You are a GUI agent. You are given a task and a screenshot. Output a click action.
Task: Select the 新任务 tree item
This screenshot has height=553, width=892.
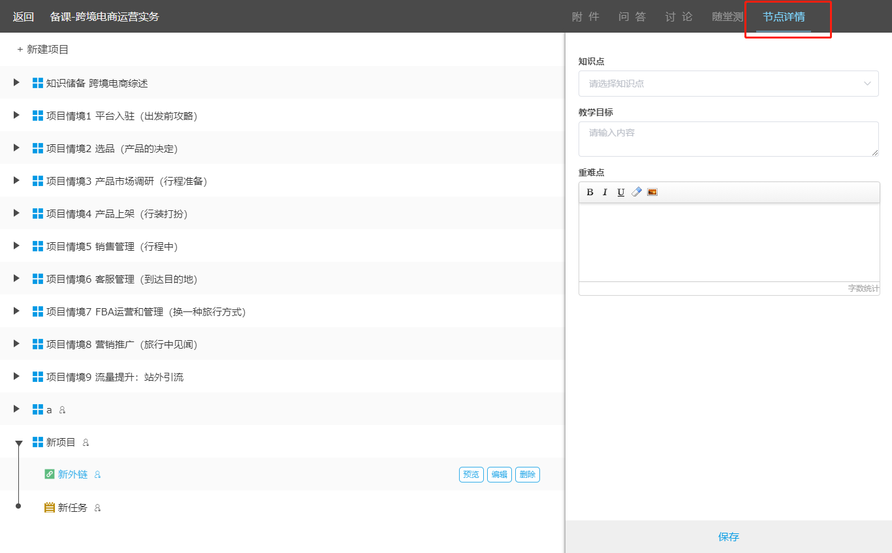tap(72, 507)
